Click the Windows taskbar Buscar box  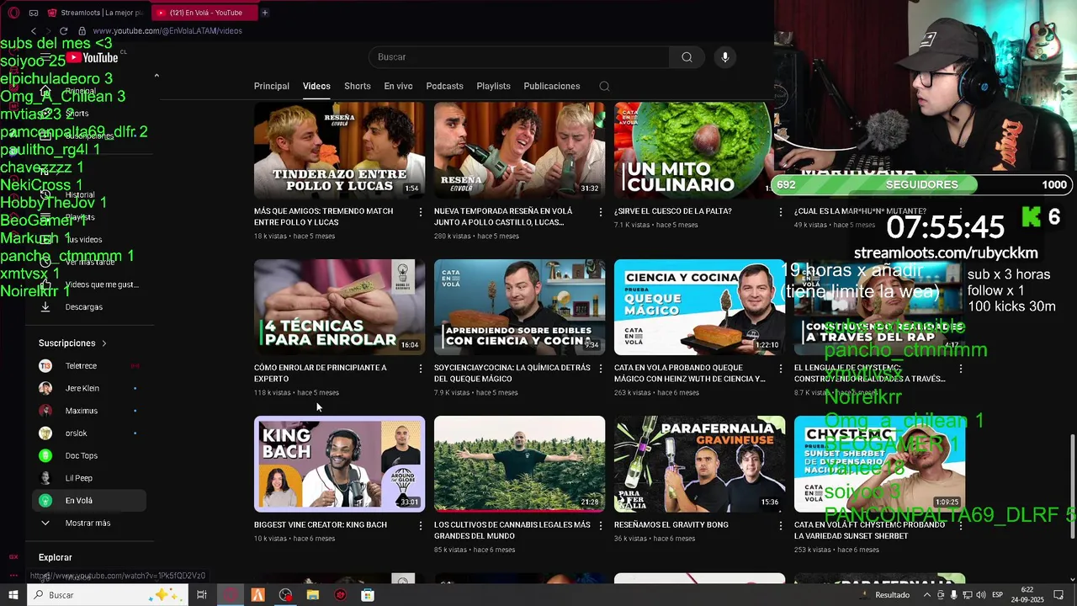(x=108, y=595)
